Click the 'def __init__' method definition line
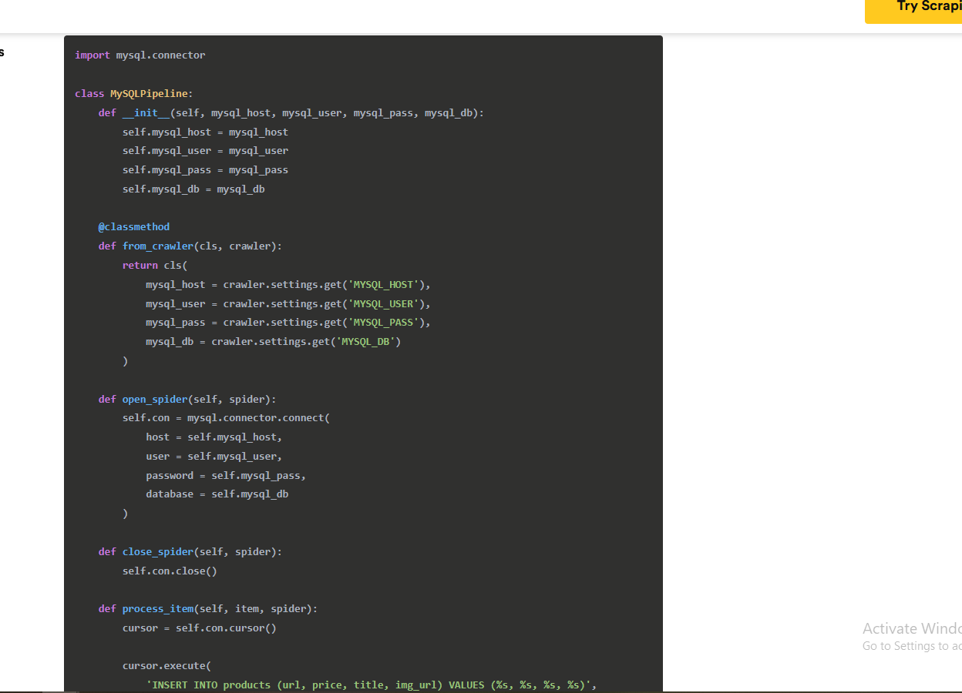This screenshot has height=693, width=962. 291,113
